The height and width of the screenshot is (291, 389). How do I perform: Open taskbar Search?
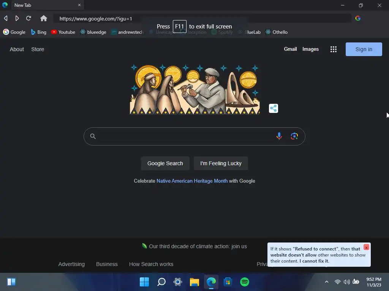(x=161, y=282)
